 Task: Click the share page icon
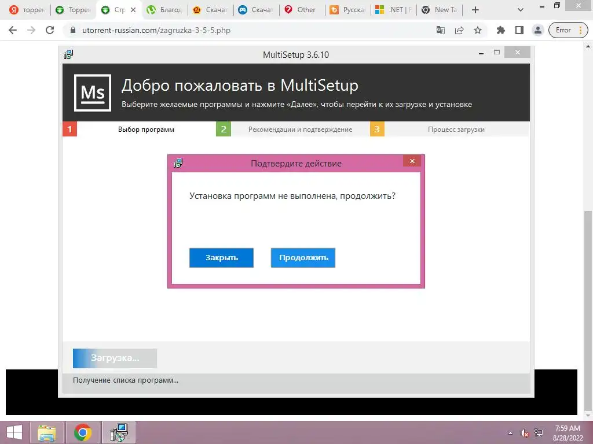(x=459, y=30)
